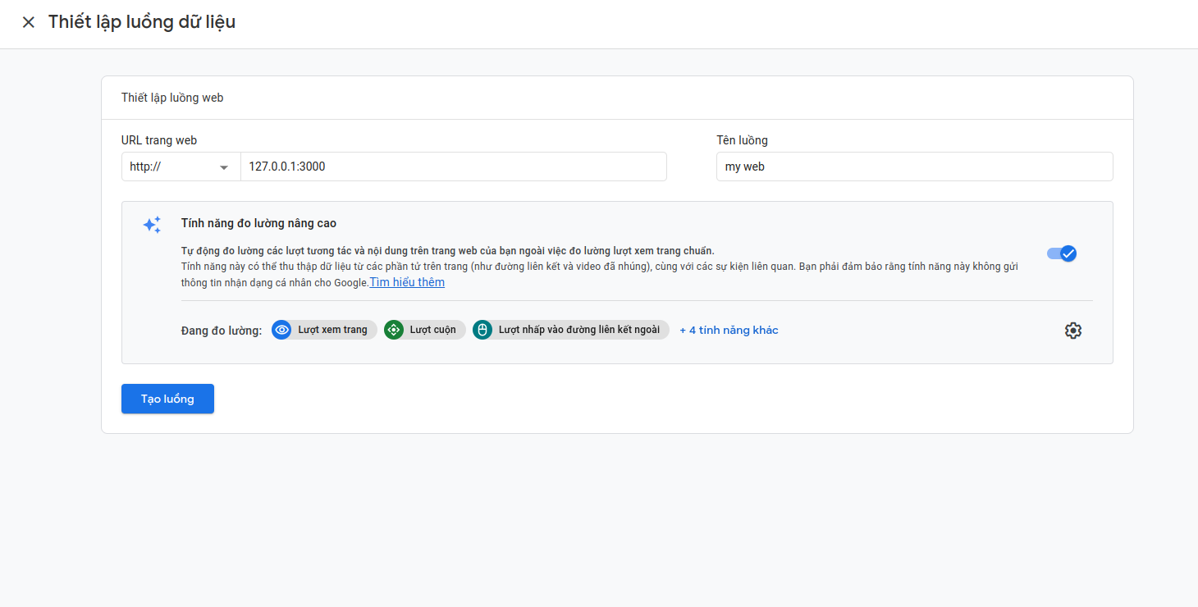Image resolution: width=1198 pixels, height=607 pixels.
Task: Click the Tính năng đo lường nâng cao heading
Action: pyautogui.click(x=258, y=223)
